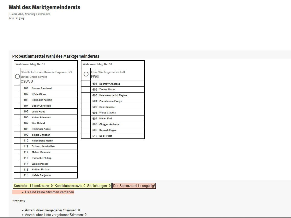Click candidate name Zimbelmann Evelyn
This screenshot has height=218, width=291.
point(111,101)
